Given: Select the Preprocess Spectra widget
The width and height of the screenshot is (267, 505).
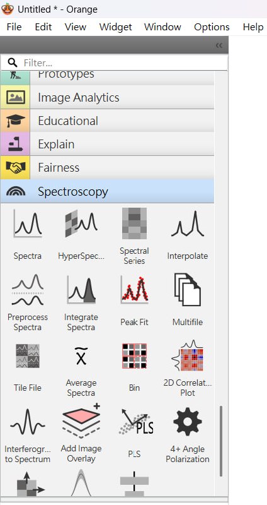Looking at the screenshot, I should point(28,302).
